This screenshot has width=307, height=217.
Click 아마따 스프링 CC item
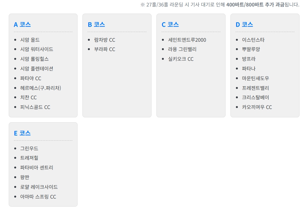(x=38, y=197)
